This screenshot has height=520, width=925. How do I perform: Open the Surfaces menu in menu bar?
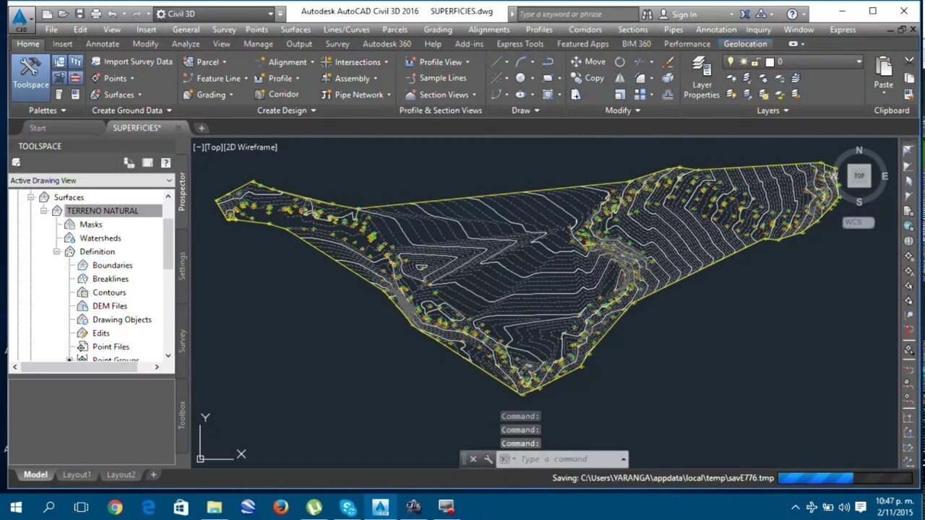(x=296, y=30)
